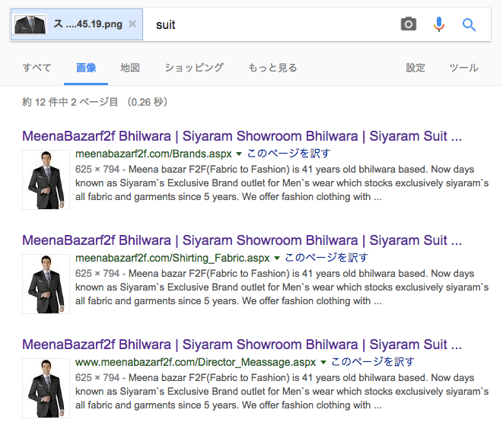Image resolution: width=503 pixels, height=432 pixels.
Task: Click the meenabazarf2f.com/Brands.aspx URL text
Action: coord(154,154)
